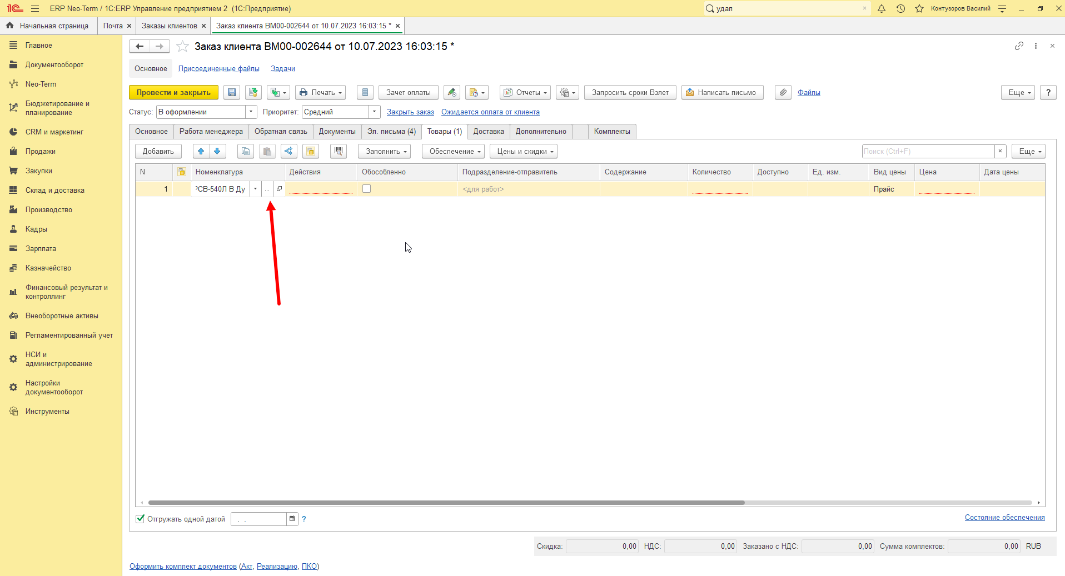Click the post document icon next to save
Screen dimensions: 1065x576
click(x=253, y=93)
